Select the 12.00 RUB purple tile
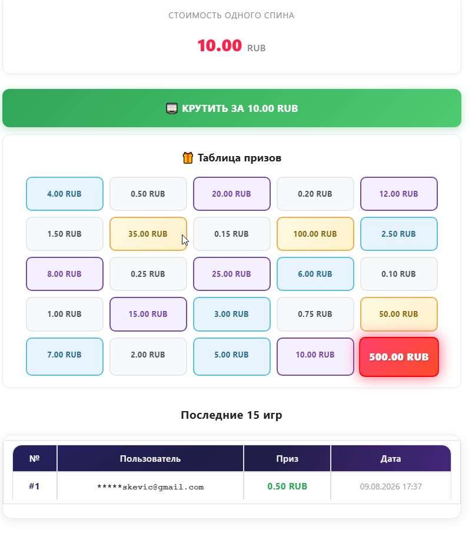This screenshot has width=472, height=536. [399, 194]
